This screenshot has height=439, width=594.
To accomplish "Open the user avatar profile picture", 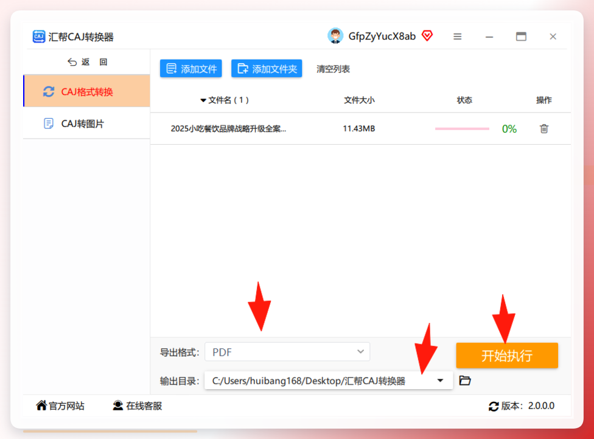I will click(335, 36).
